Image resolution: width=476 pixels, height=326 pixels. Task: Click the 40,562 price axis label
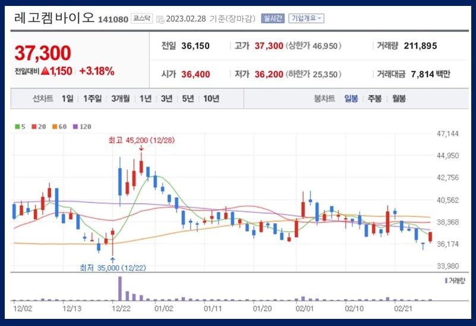[447, 200]
